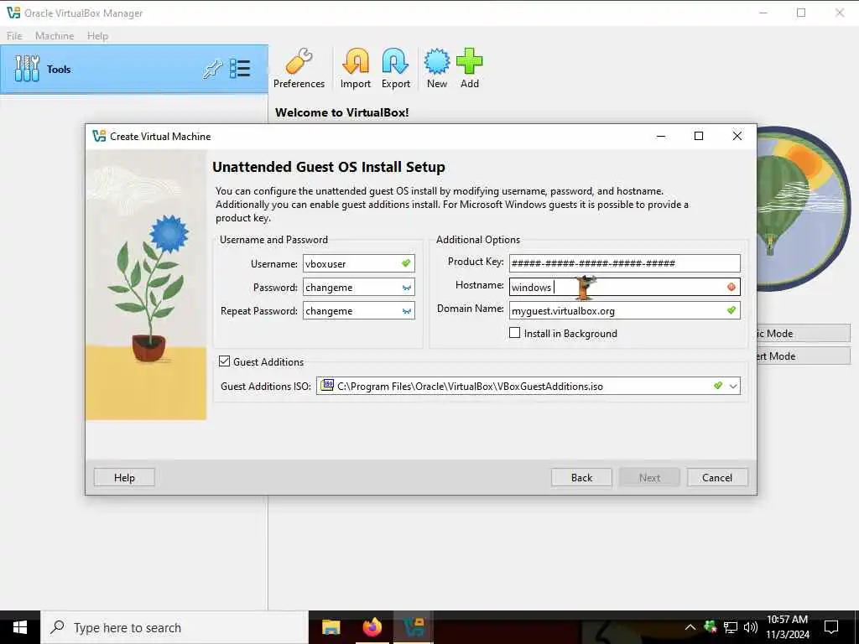Enable the Install in Background checkbox
This screenshot has height=644, width=859.
pos(514,333)
